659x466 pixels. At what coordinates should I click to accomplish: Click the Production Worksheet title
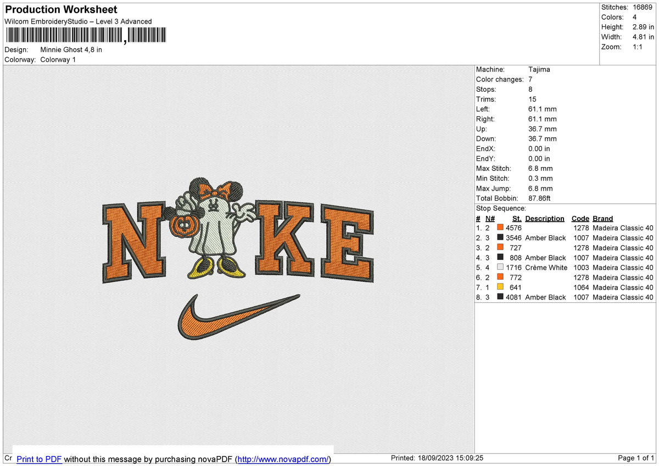tap(60, 10)
